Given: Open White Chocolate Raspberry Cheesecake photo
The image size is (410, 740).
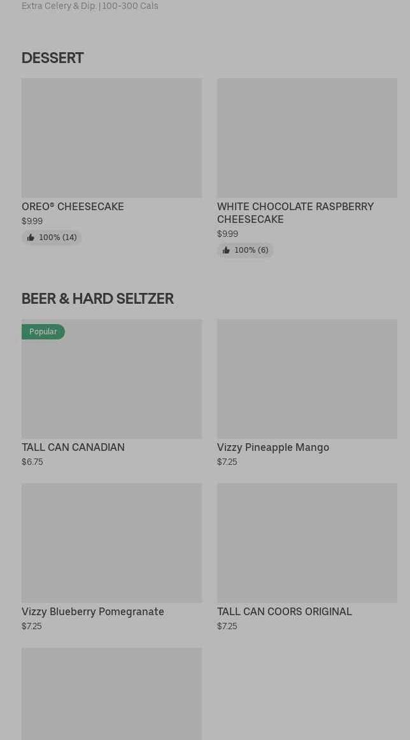Looking at the screenshot, I should [x=307, y=138].
